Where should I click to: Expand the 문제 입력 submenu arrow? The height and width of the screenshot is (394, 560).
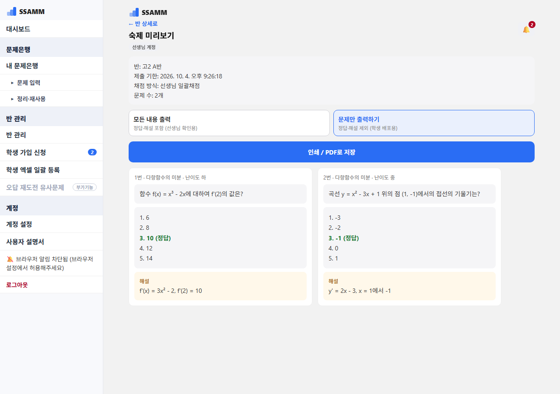12,82
